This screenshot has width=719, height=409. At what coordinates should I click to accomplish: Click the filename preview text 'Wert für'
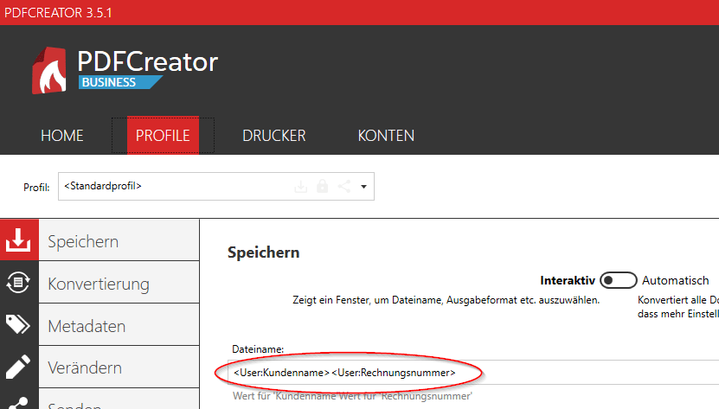point(352,396)
